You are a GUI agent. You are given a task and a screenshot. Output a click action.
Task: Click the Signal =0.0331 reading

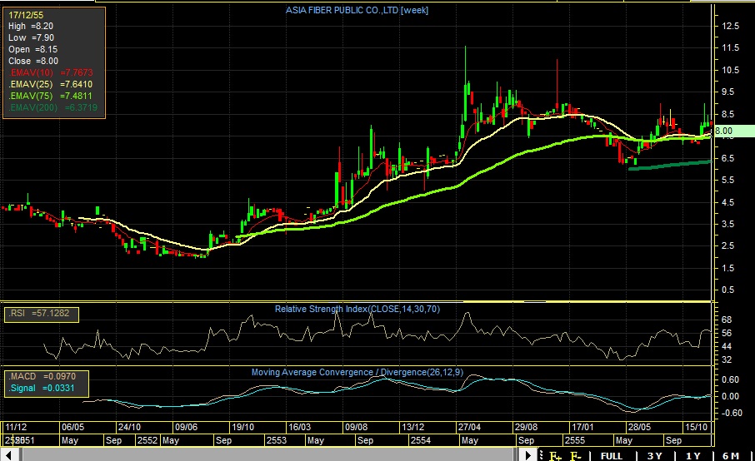pos(42,388)
